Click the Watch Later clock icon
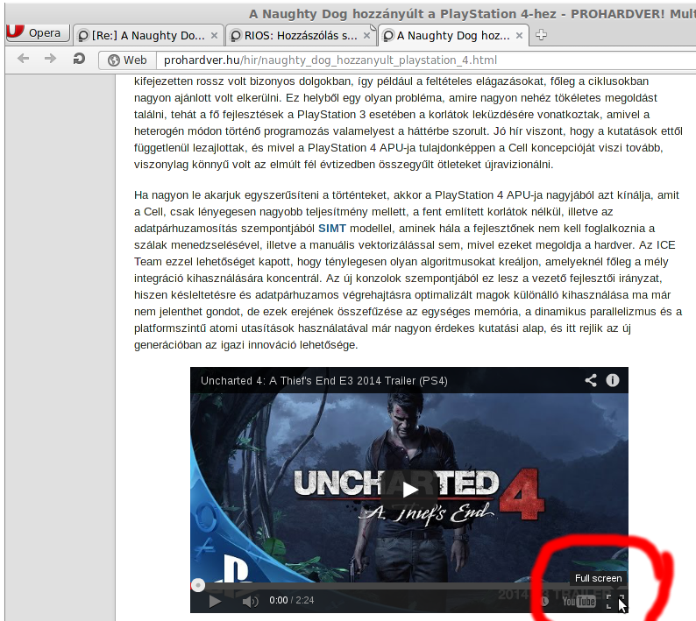The width and height of the screenshot is (696, 621). point(544,601)
